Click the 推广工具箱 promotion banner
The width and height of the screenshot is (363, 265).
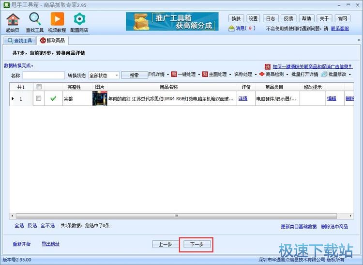[172, 21]
